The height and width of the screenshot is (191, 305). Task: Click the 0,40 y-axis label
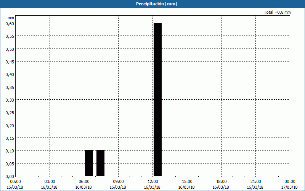pyautogui.click(x=10, y=74)
